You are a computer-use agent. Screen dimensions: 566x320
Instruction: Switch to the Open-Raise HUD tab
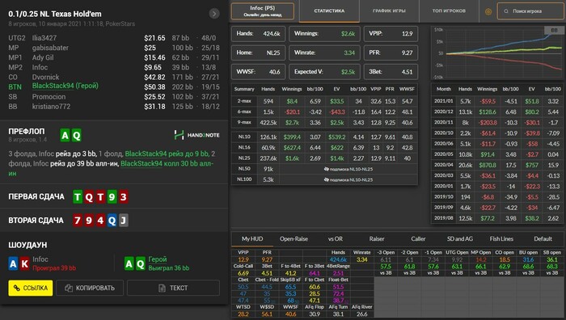click(294, 239)
